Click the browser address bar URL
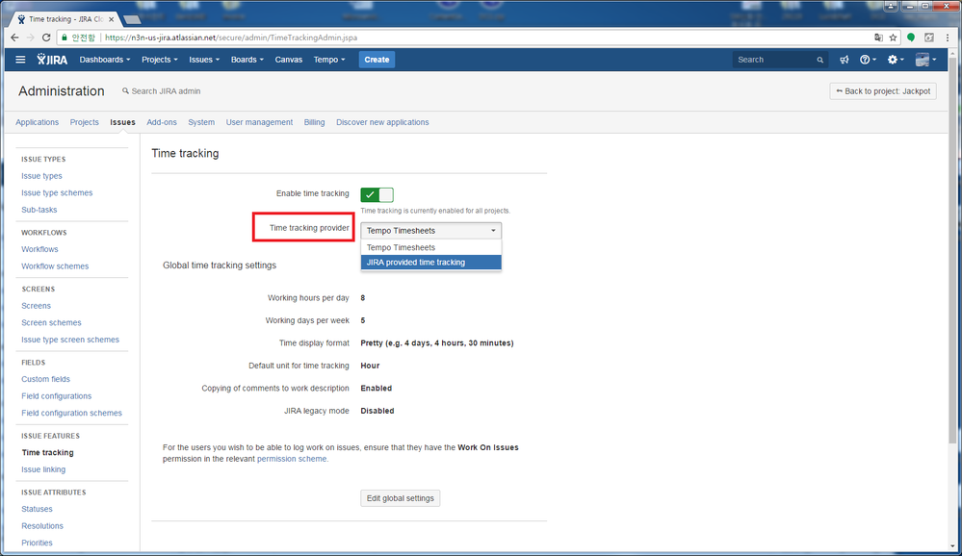The image size is (962, 556). 231,38
